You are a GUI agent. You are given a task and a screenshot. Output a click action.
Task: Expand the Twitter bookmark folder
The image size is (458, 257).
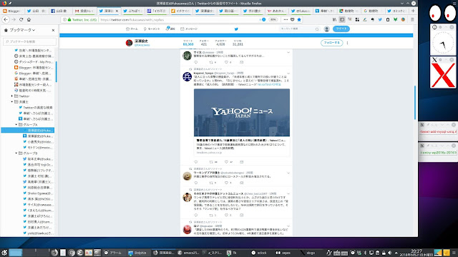pos(12,96)
